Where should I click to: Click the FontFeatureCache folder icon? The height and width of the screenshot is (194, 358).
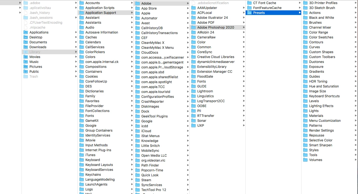click(x=249, y=8)
